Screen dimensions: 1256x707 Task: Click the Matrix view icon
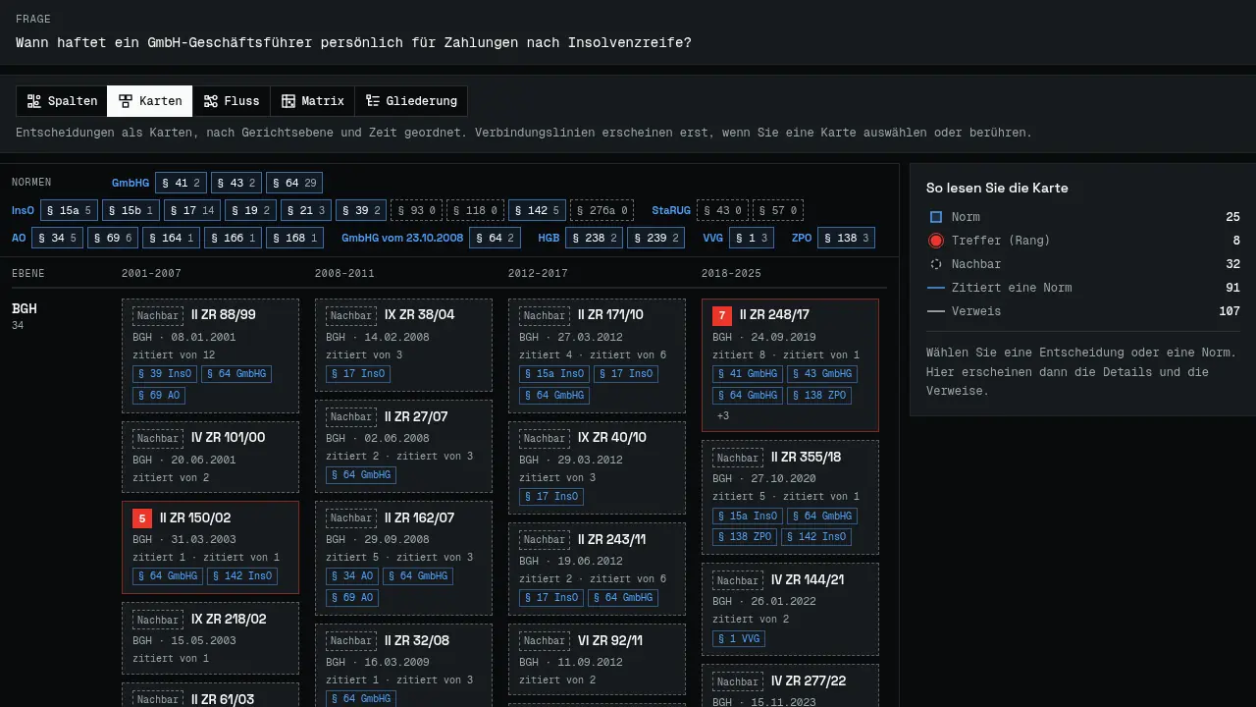point(288,101)
